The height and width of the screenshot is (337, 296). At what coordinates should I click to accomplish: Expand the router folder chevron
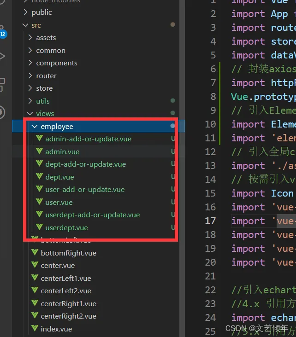30,76
